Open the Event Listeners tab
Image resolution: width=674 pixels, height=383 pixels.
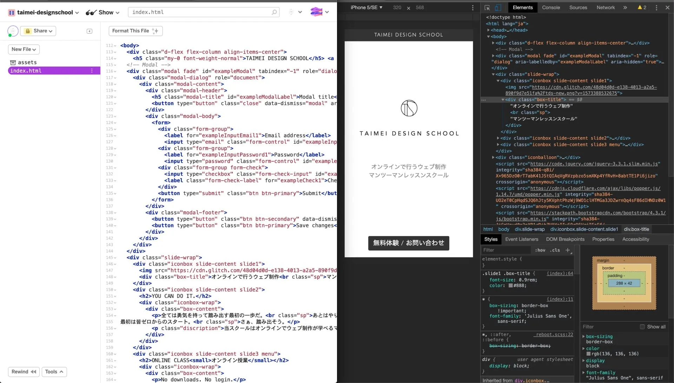click(521, 239)
